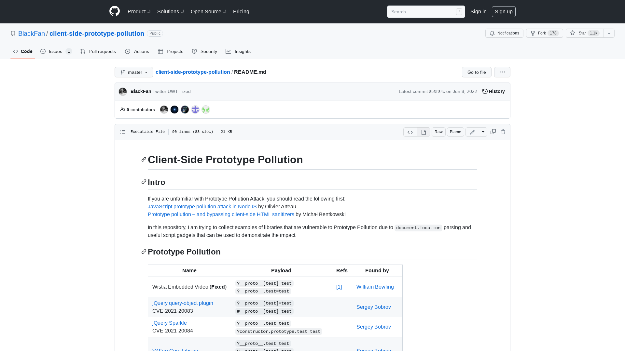Viewport: 625px width, 351px height.
Task: Open JavaScript prototype pollution attack in NodeJS link
Action: [202, 207]
